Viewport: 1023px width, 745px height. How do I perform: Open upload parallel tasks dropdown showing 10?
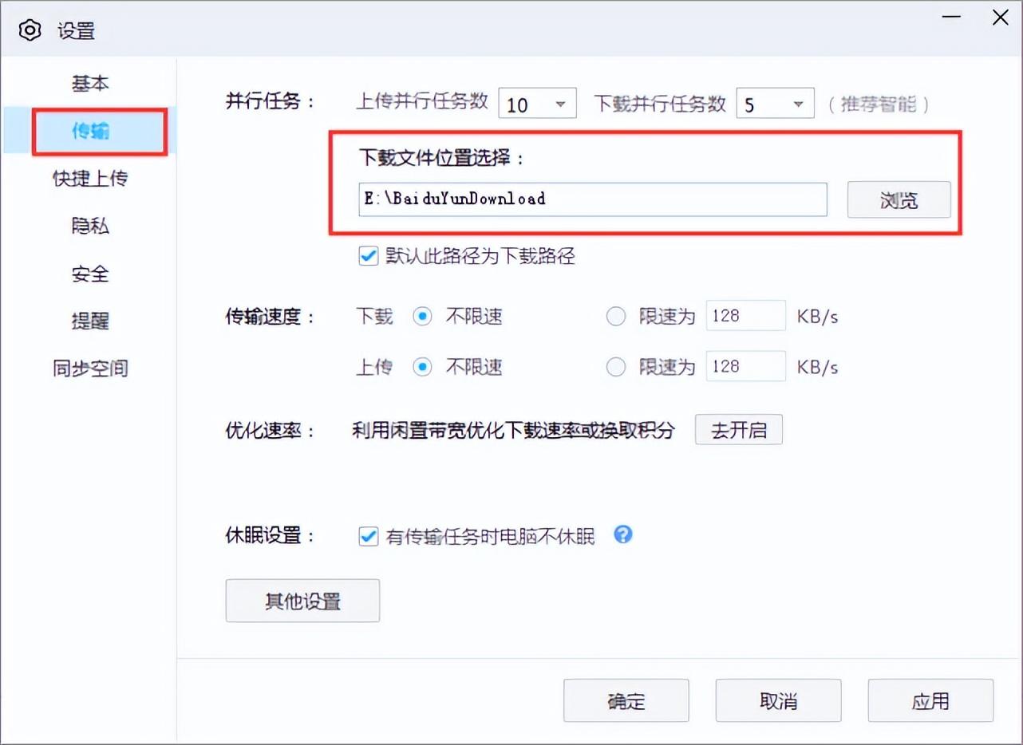click(x=537, y=103)
